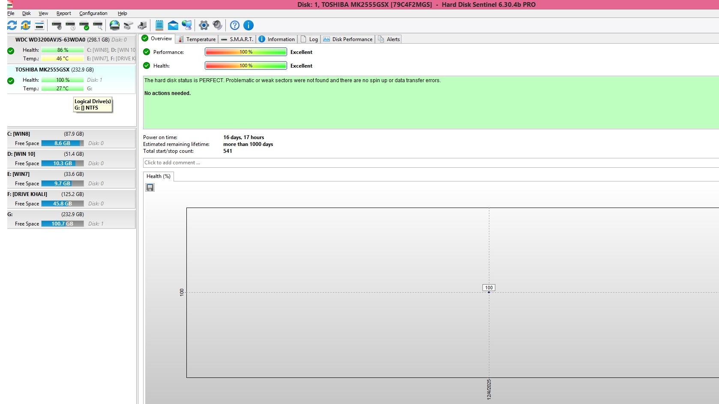Save the health graph using floppy icon
719x404 pixels.
coord(150,187)
